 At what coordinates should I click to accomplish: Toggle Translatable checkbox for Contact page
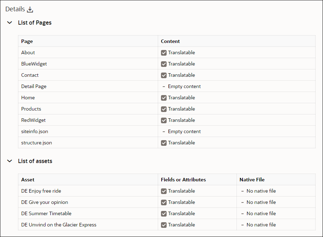pos(164,75)
